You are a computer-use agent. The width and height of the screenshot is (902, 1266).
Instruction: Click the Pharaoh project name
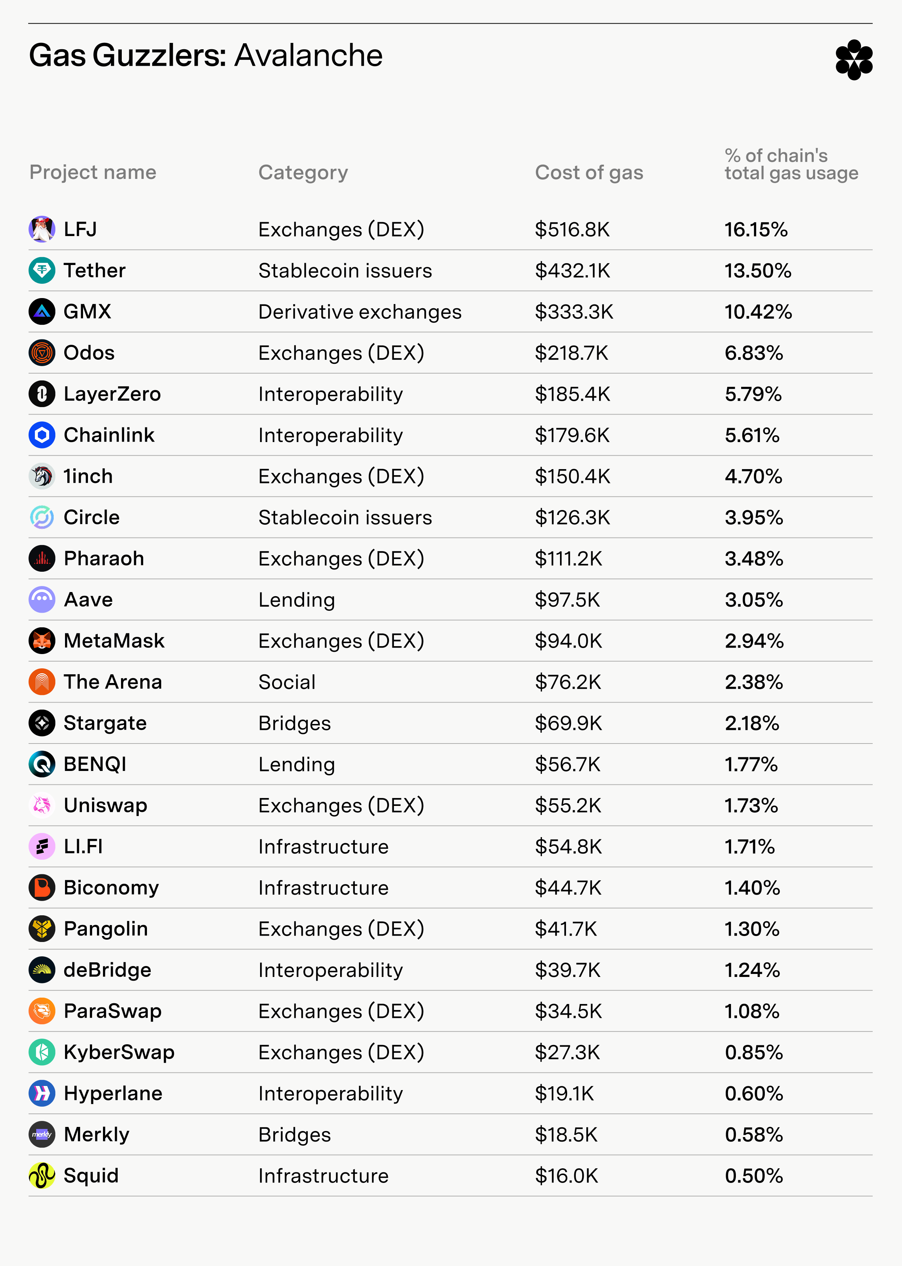pos(104,558)
